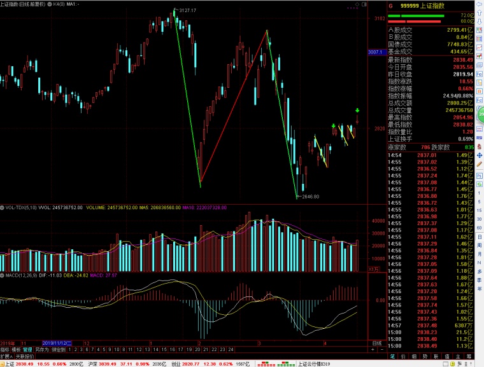This screenshot has width=484, height=367.
Task: Open the 日线 period selector
Action: (x=376, y=343)
